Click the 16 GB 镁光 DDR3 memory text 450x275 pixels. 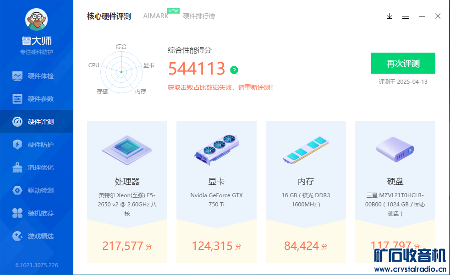coord(306,200)
